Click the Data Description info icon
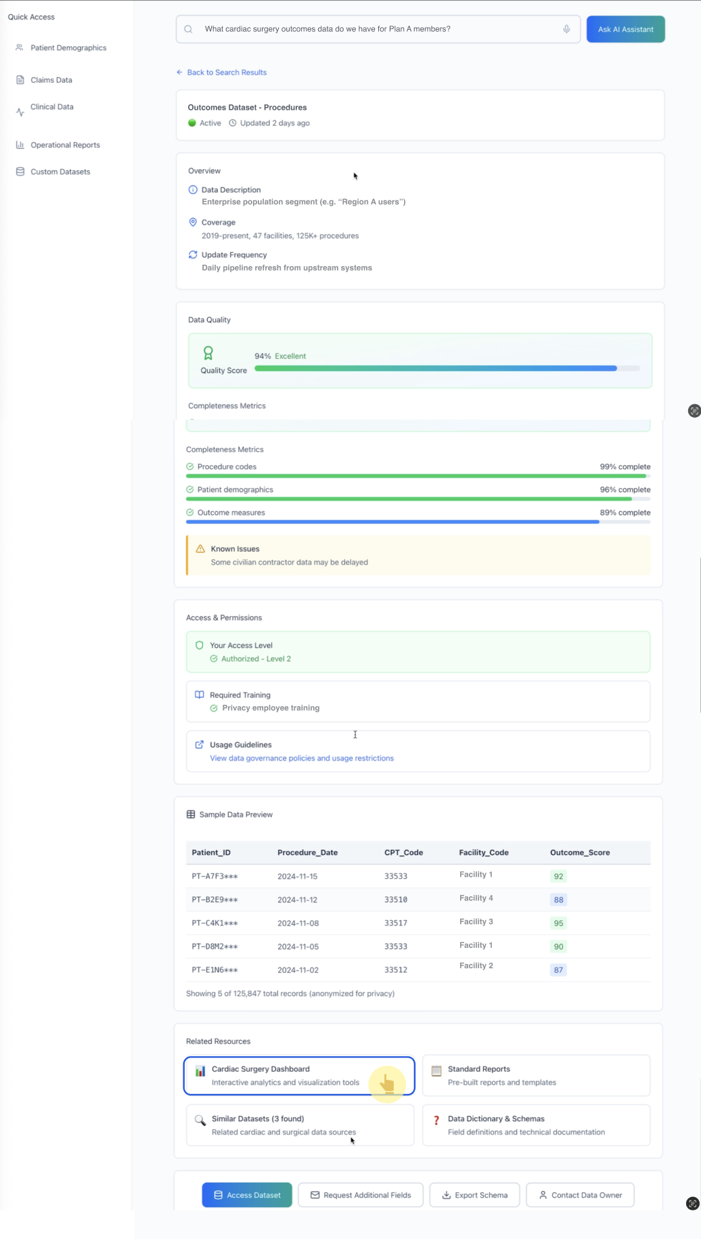 (x=193, y=190)
